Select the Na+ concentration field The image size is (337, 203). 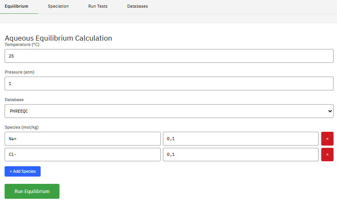(240, 139)
